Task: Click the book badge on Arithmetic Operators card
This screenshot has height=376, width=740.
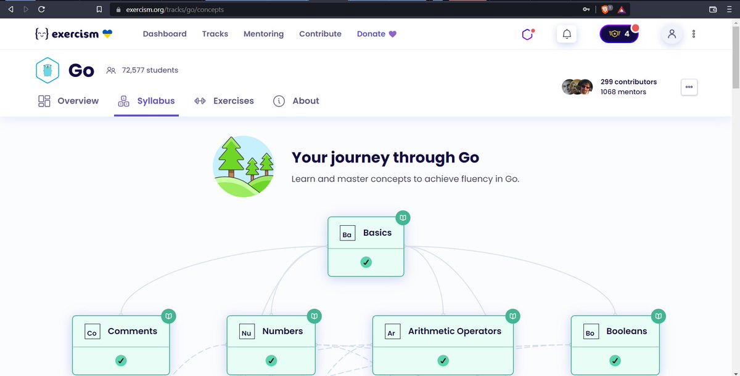Action: click(512, 316)
